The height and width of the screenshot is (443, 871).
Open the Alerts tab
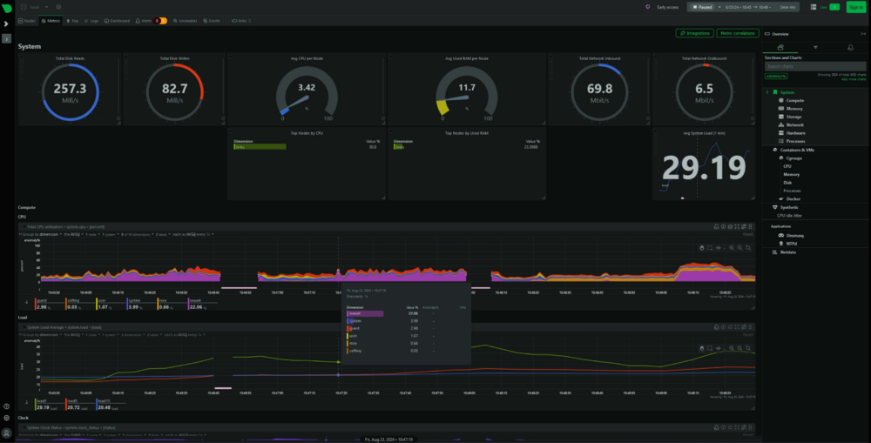[144, 21]
